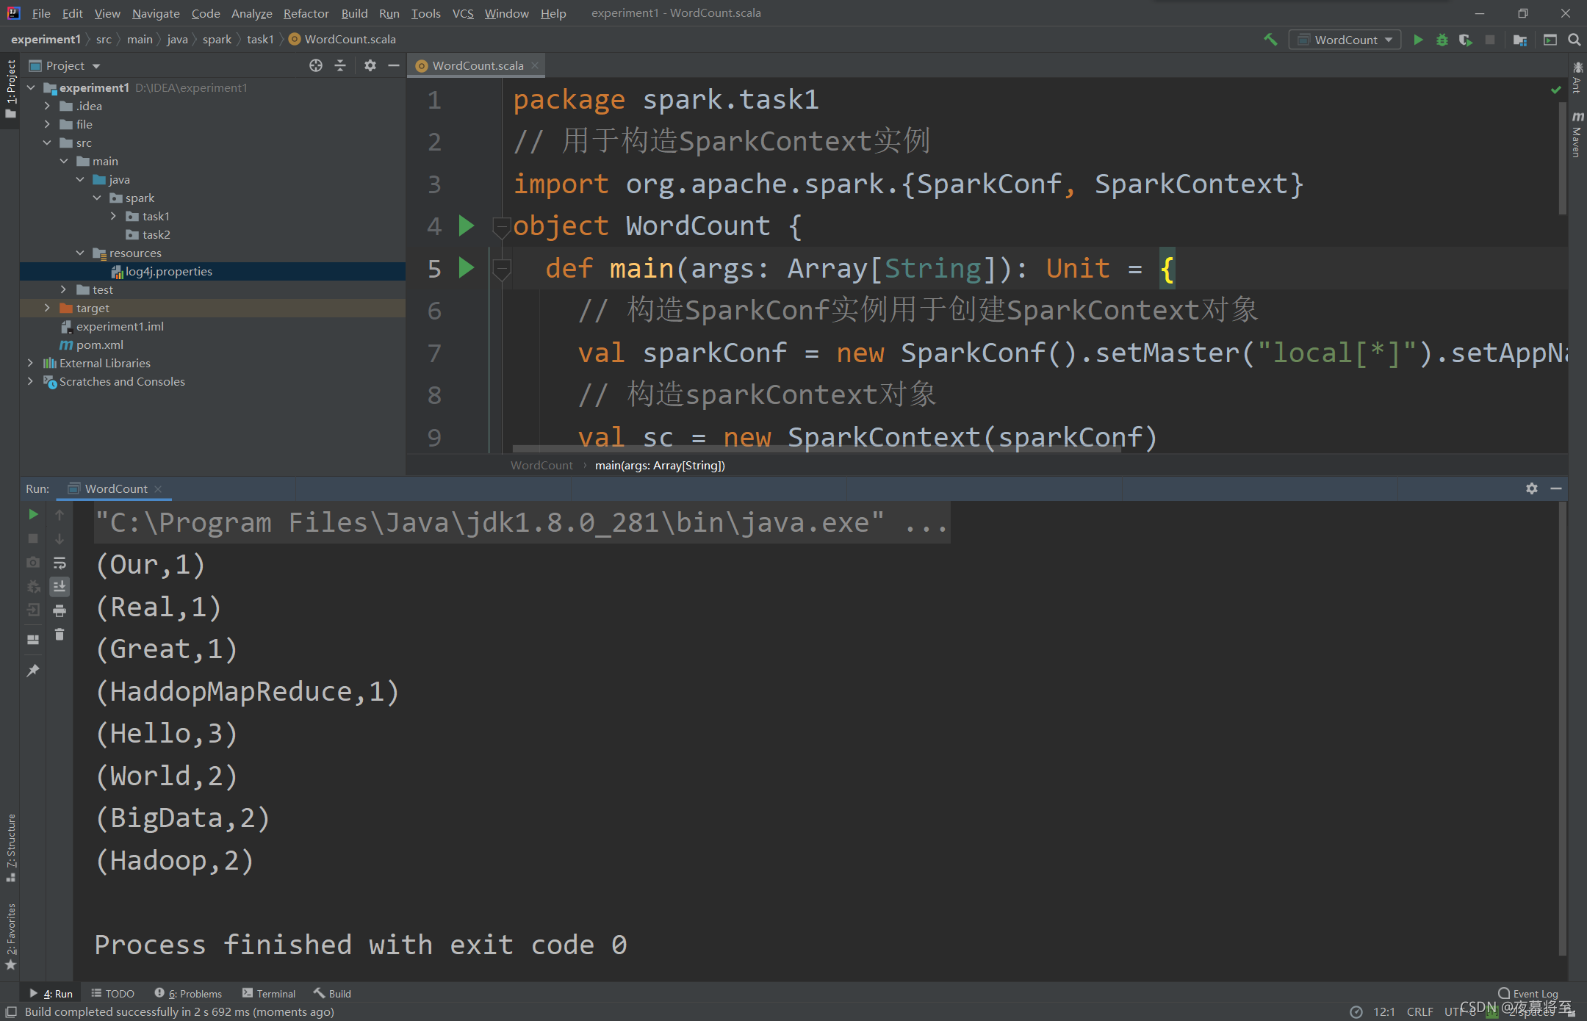Image resolution: width=1587 pixels, height=1021 pixels.
Task: Click Run console vertical scrollbar
Action: click(1562, 727)
